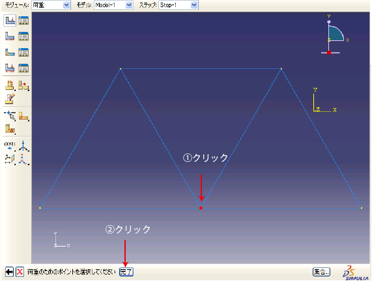Cancel the procedure with the red X
Viewport: 372px width, 281px height.
20,272
